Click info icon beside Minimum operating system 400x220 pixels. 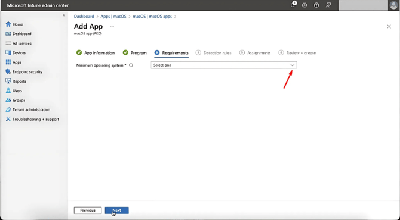(x=131, y=65)
